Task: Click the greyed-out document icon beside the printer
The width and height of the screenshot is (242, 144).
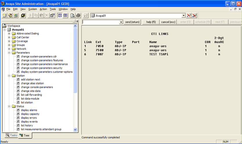Action: tap(85, 15)
